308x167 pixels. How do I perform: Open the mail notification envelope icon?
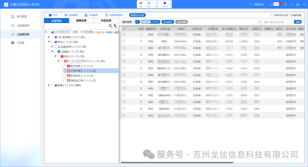pos(276,4)
